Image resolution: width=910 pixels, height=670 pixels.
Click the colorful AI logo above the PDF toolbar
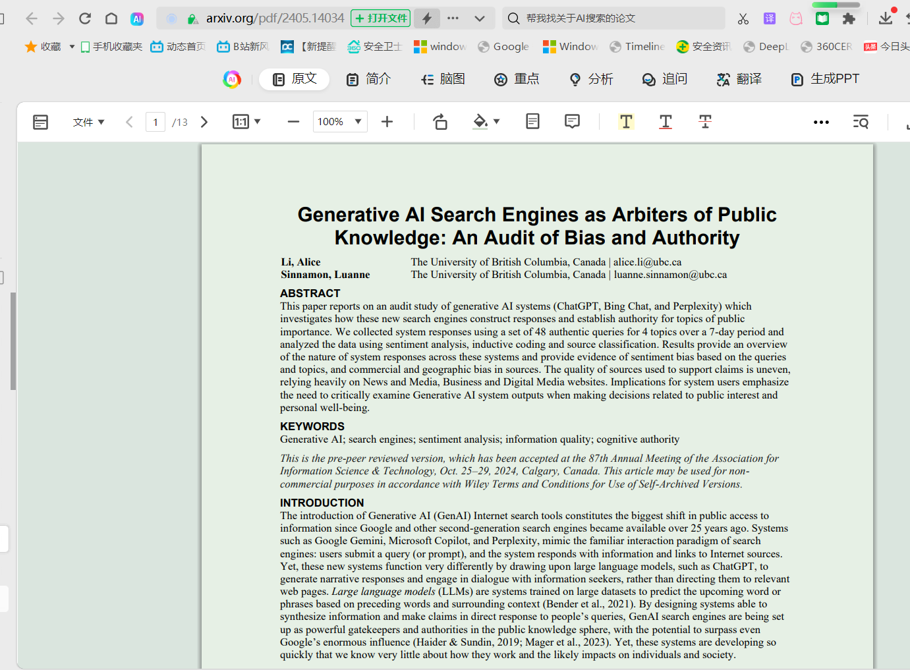point(232,79)
